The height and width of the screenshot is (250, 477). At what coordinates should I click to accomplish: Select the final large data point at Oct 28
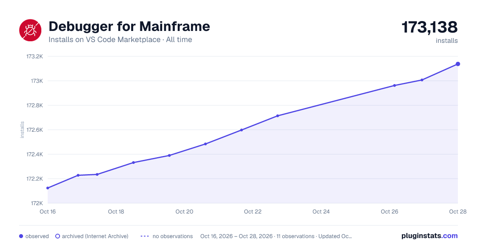tap(458, 64)
